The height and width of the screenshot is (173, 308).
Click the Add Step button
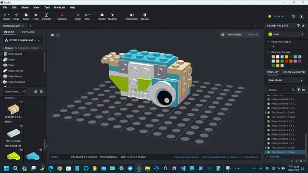[x=273, y=157]
